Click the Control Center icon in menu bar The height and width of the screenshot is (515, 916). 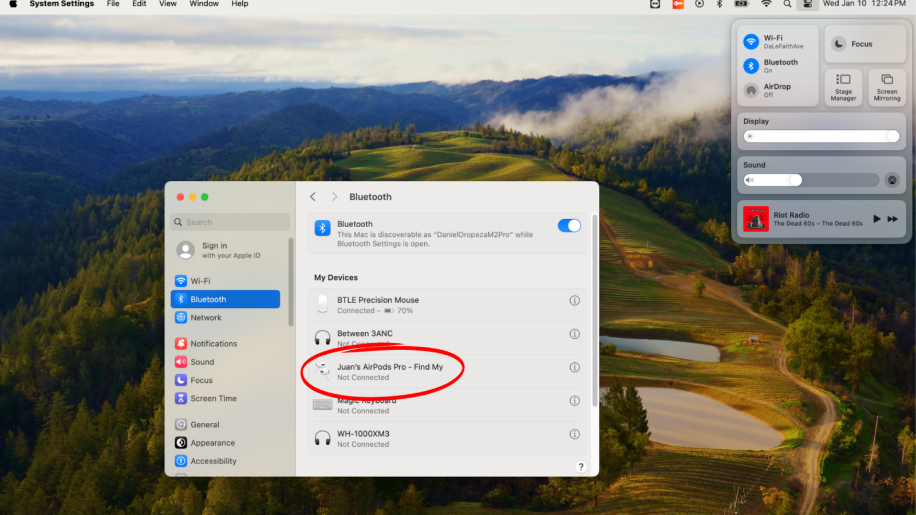click(807, 4)
